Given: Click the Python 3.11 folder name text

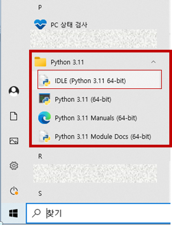Looking at the screenshot, I should [67, 62].
